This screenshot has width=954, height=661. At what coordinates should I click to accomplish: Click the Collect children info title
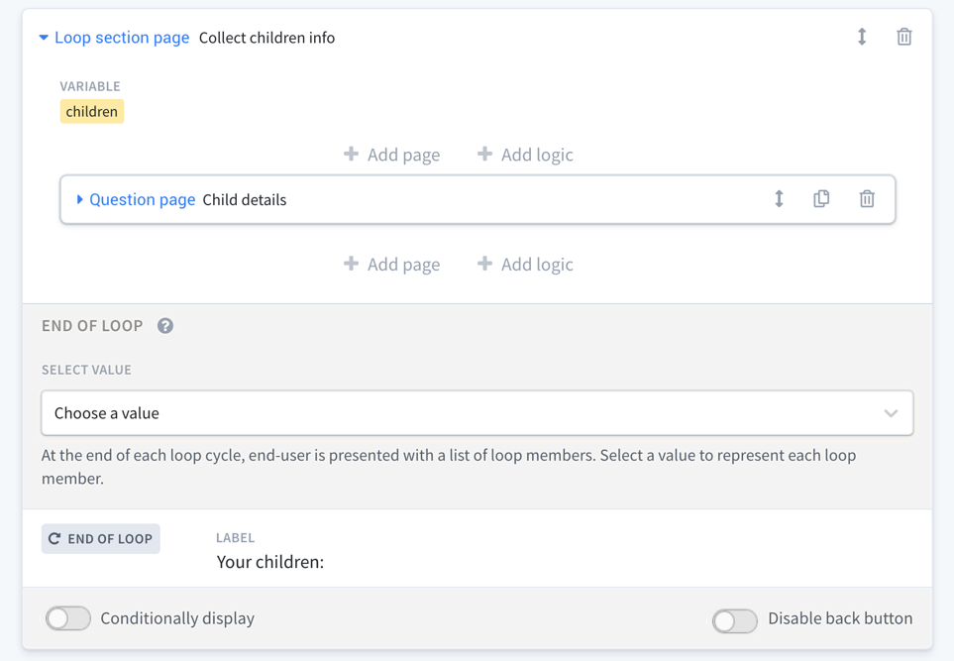tap(267, 38)
